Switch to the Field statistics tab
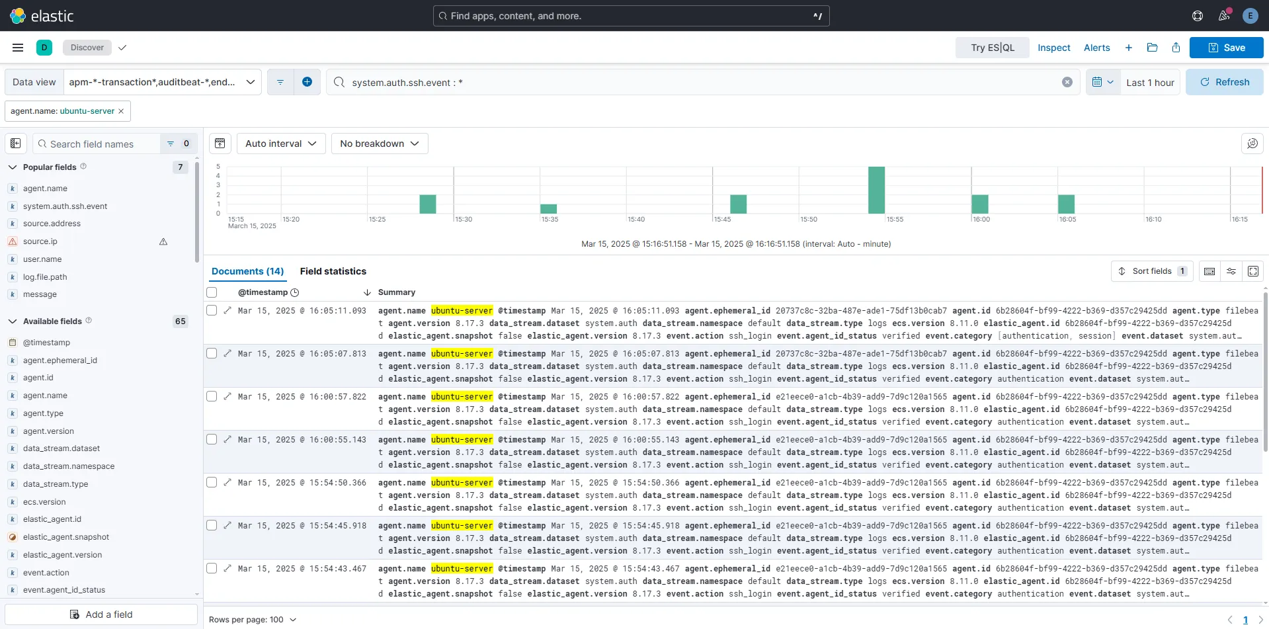This screenshot has height=629, width=1269. tap(333, 271)
